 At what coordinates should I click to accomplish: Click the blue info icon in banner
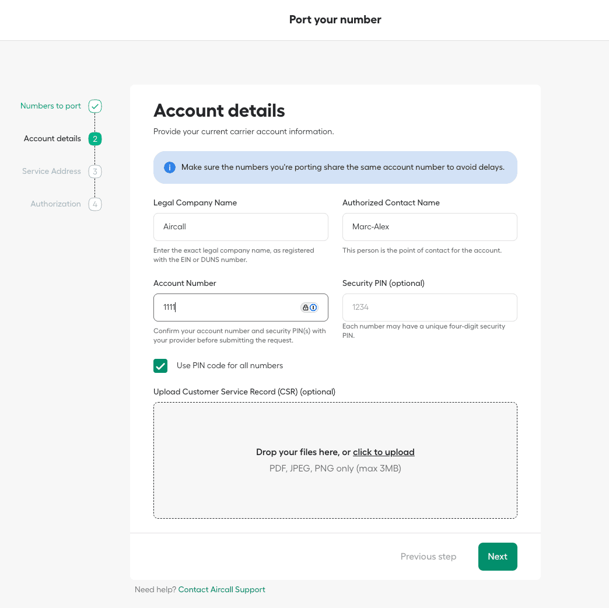[x=170, y=167]
